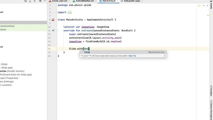Close the build.gradle (app) tab
The height and width of the screenshot is (120, 213).
tap(142, 1)
